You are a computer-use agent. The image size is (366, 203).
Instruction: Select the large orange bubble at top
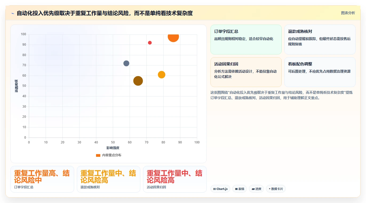173,37
